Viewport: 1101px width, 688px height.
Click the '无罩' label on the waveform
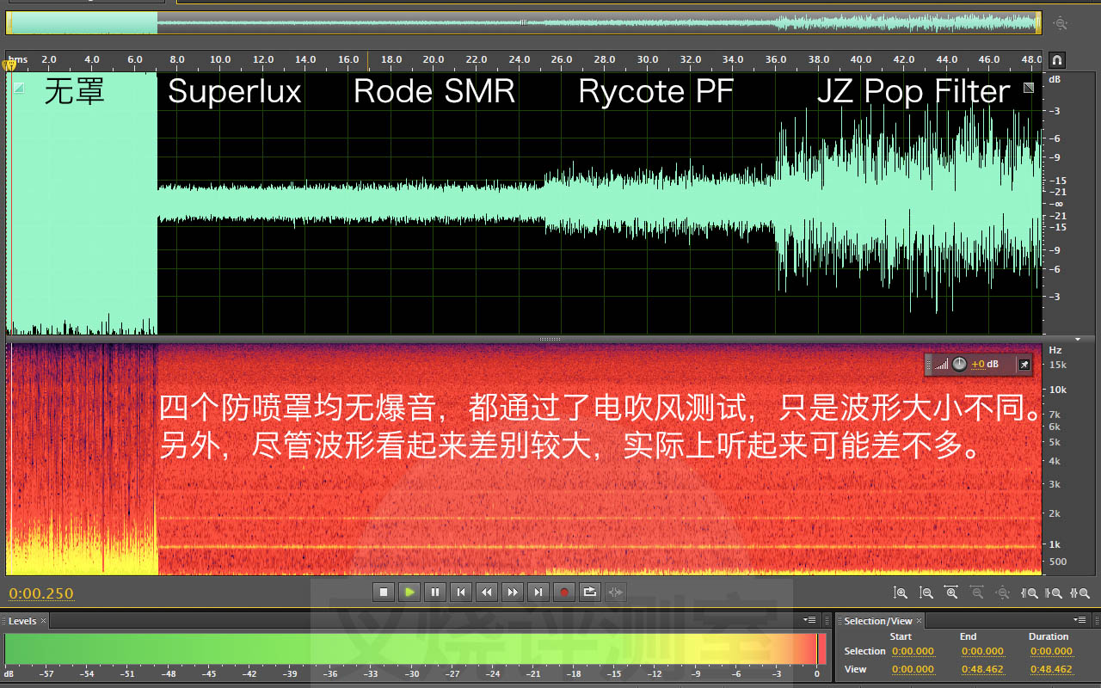coord(75,90)
